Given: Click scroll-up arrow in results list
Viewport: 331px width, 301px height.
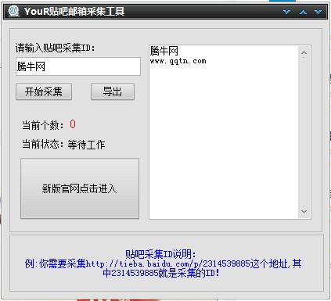Looking at the screenshot, I should point(304,53).
